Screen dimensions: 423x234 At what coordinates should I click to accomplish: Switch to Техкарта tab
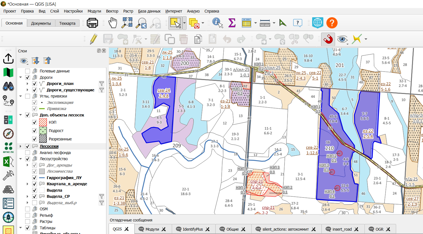click(67, 23)
